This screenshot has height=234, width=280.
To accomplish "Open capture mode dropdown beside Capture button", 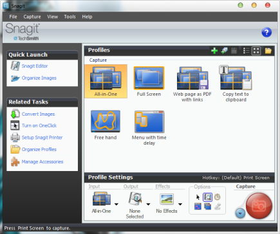I will (240, 213).
